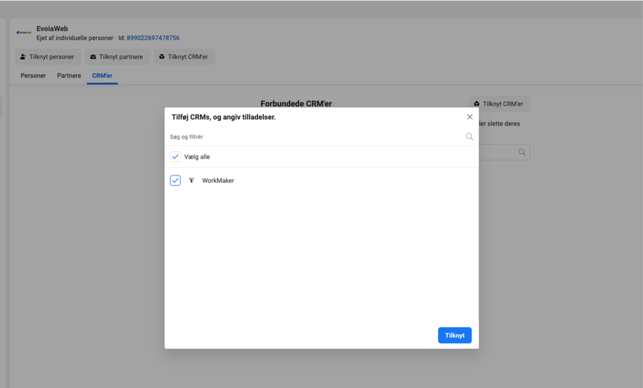643x388 pixels.
Task: Click the Tilknyt partnere button
Action: pos(117,57)
